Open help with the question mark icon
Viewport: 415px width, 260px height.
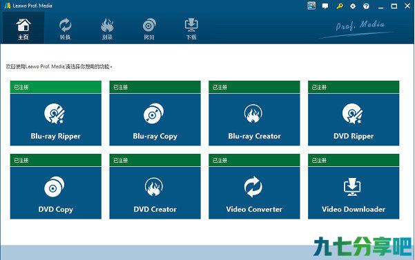point(366,6)
